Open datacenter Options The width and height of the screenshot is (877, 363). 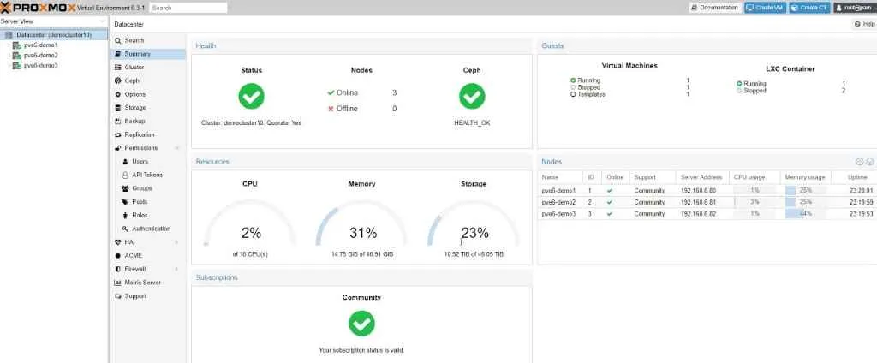pos(134,94)
